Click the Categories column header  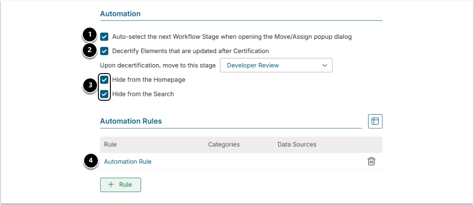(x=224, y=144)
